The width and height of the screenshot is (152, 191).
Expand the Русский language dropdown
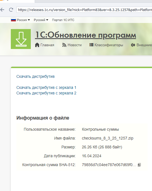(41, 20)
